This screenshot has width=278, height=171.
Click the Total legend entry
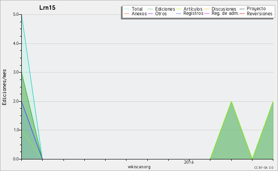tap(133, 9)
